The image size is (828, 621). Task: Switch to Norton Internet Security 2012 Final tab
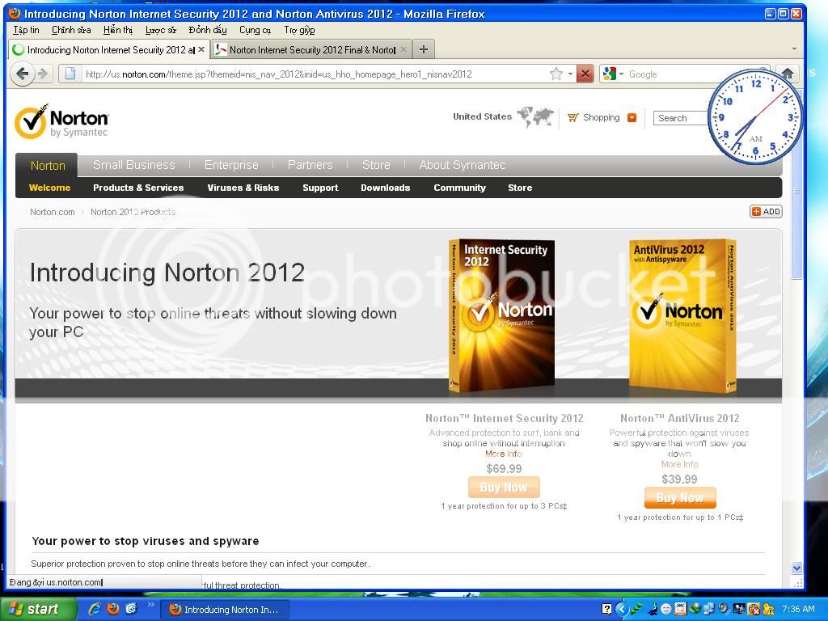point(311,49)
